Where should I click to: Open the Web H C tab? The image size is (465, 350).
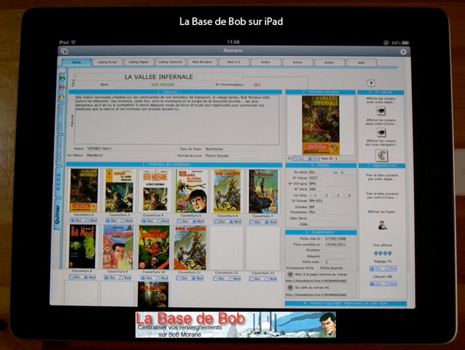(234, 62)
